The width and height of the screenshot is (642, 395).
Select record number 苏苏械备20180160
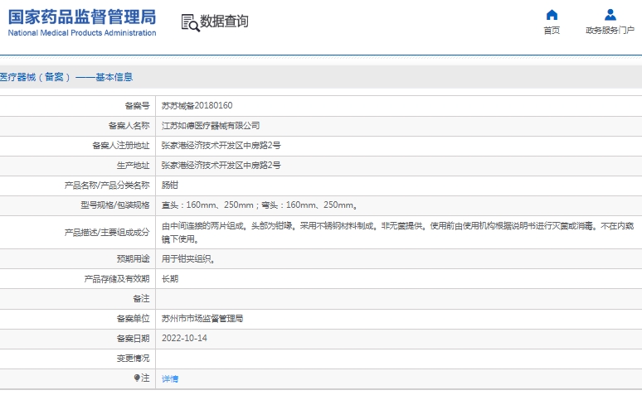pos(197,105)
